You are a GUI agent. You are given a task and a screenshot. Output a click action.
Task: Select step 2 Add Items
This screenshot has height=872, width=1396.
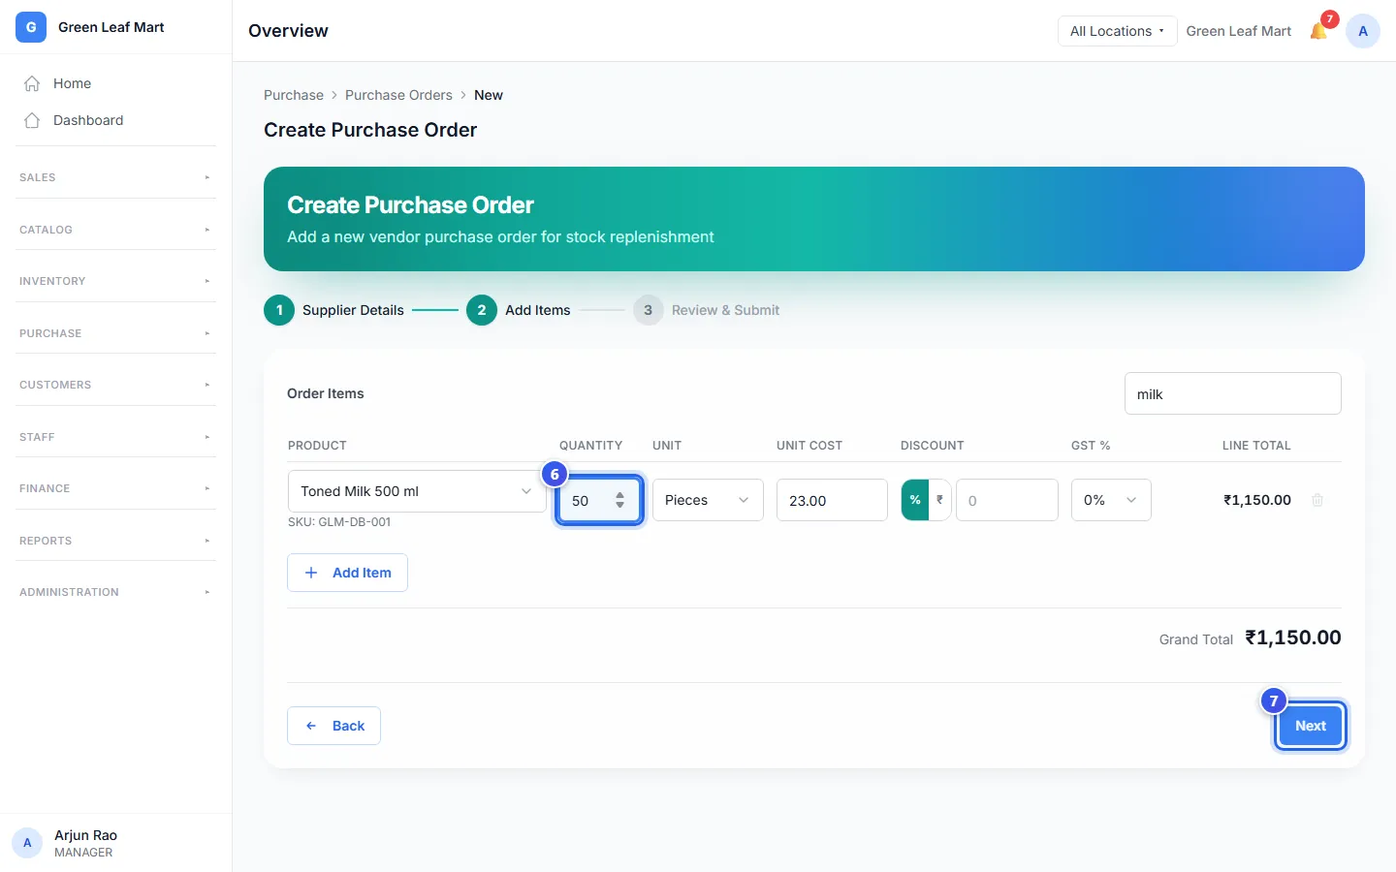point(519,310)
